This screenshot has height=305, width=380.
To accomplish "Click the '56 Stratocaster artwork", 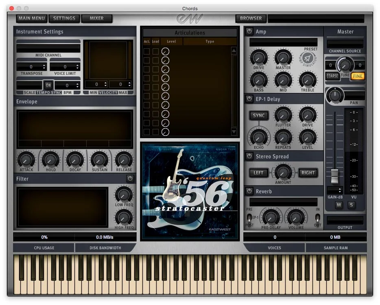I will coord(190,192).
